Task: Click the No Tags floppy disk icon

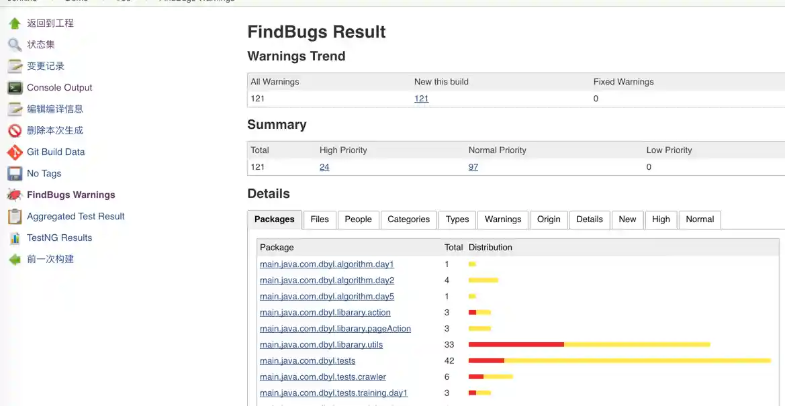Action: 15,174
